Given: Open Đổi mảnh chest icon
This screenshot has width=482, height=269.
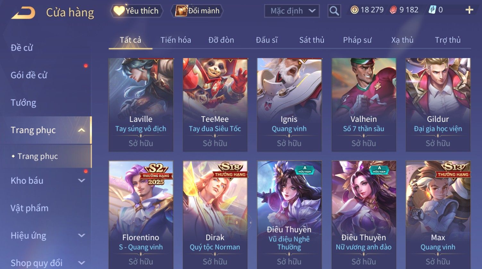Looking at the screenshot, I should point(181,11).
